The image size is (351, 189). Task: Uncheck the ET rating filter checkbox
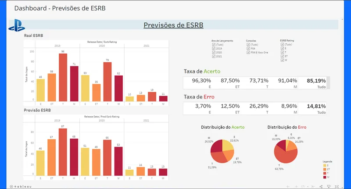tap(282, 56)
